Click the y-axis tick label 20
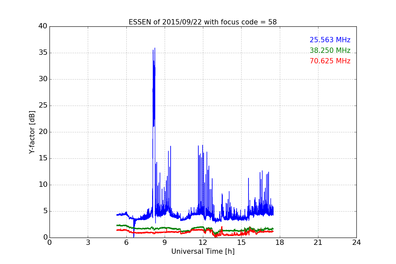 (43, 132)
